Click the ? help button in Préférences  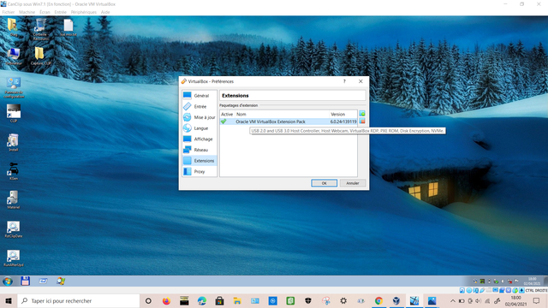point(344,81)
